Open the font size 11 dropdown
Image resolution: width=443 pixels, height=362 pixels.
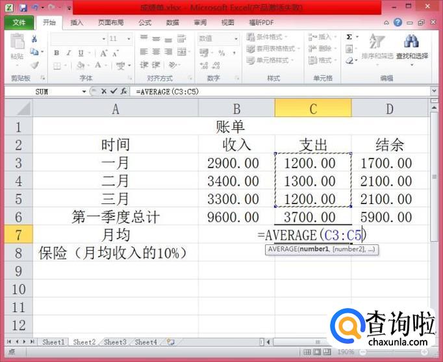[129, 39]
